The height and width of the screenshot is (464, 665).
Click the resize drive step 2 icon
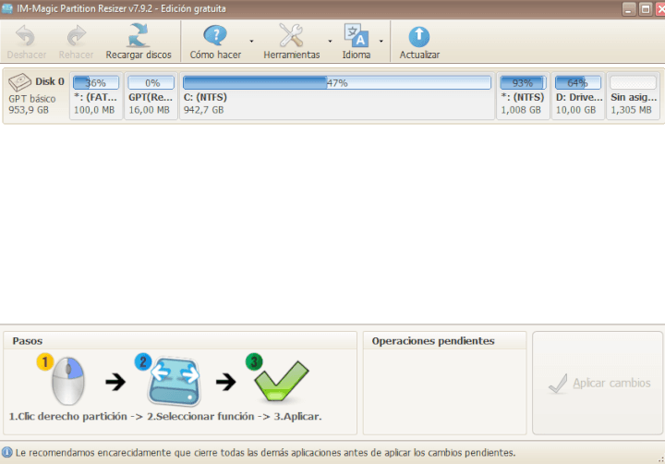[174, 382]
